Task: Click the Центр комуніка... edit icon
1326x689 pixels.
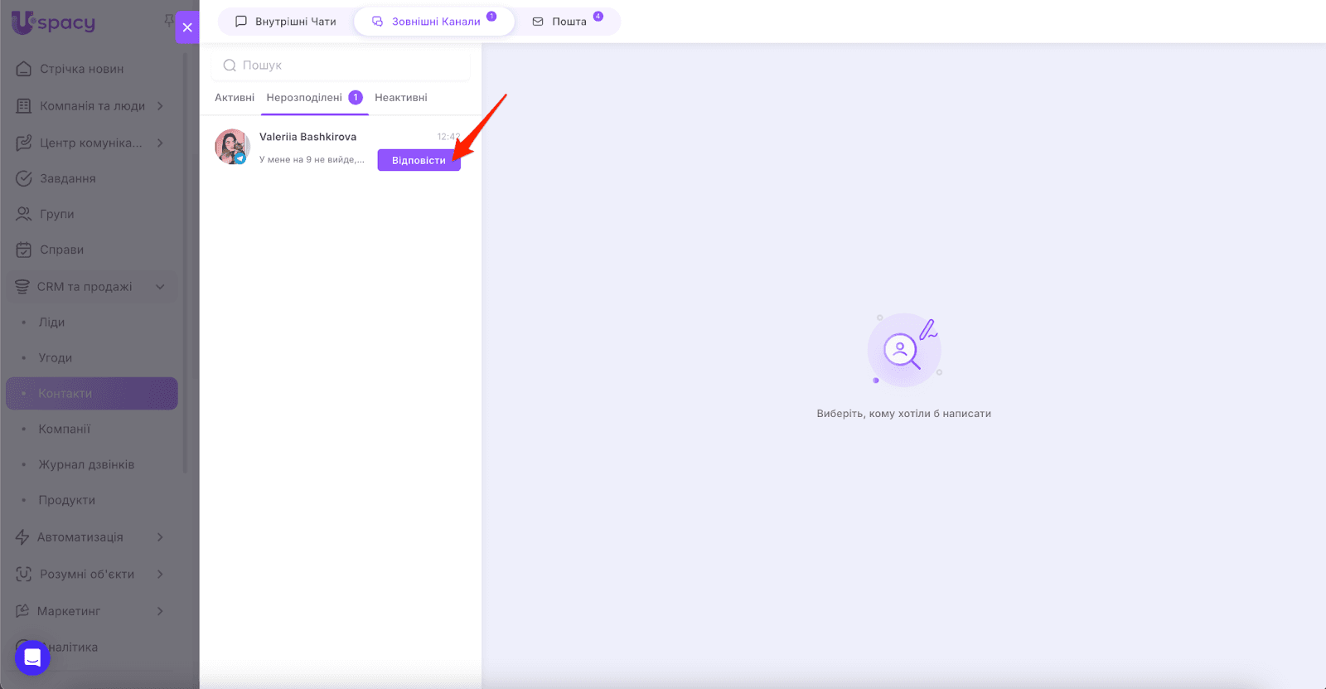Action: pyautogui.click(x=24, y=143)
